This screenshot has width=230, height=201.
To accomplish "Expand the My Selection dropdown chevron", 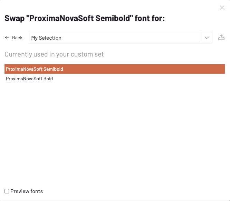I will pos(207,38).
